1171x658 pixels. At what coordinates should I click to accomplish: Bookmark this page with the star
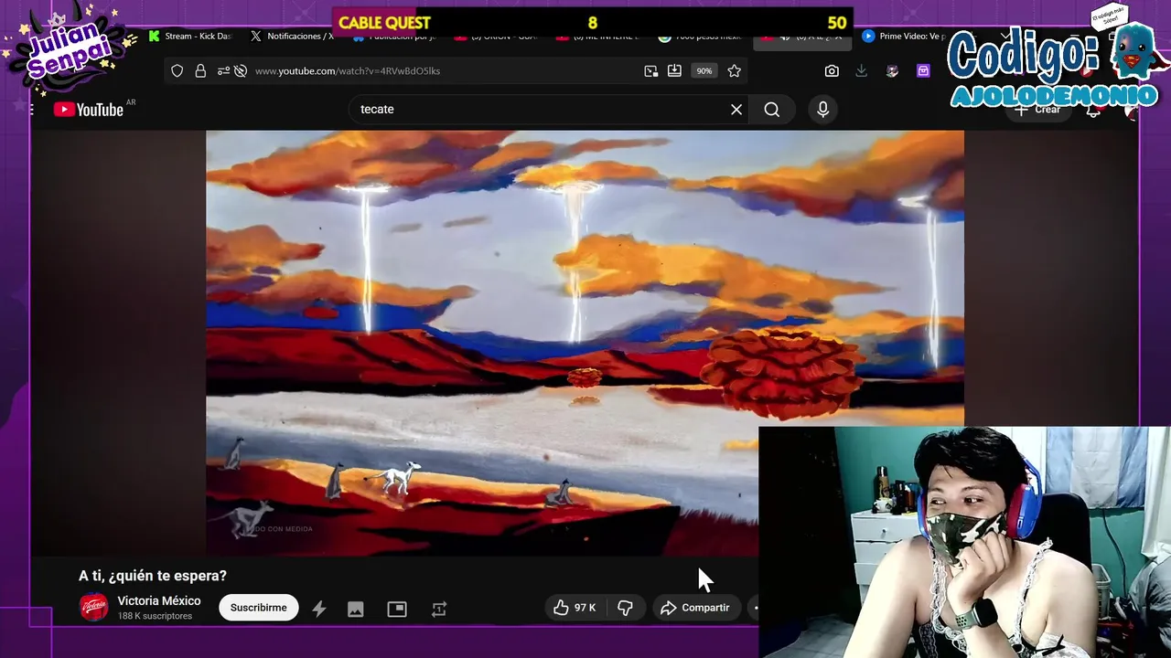(734, 70)
